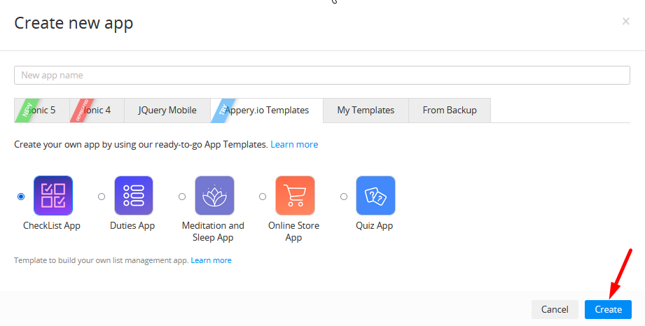The image size is (645, 326).
Task: Switch to the My Templates tab
Action: (366, 110)
